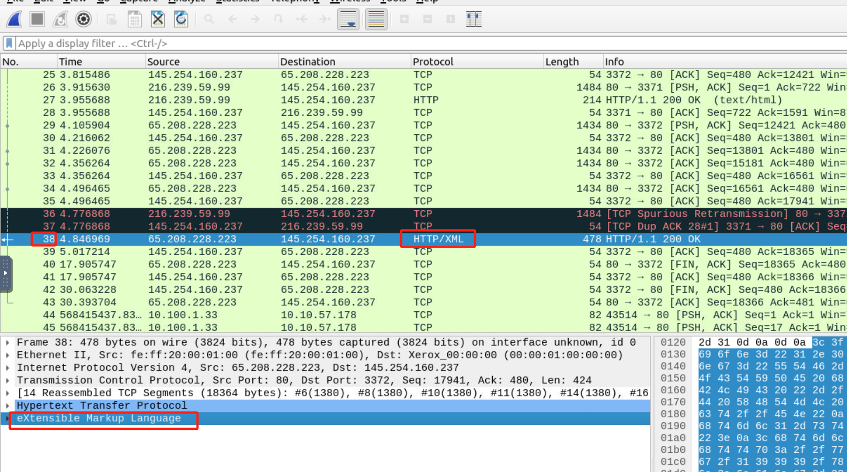The image size is (847, 472).
Task: Start capturing packets with shark fin icon
Action: (x=14, y=19)
